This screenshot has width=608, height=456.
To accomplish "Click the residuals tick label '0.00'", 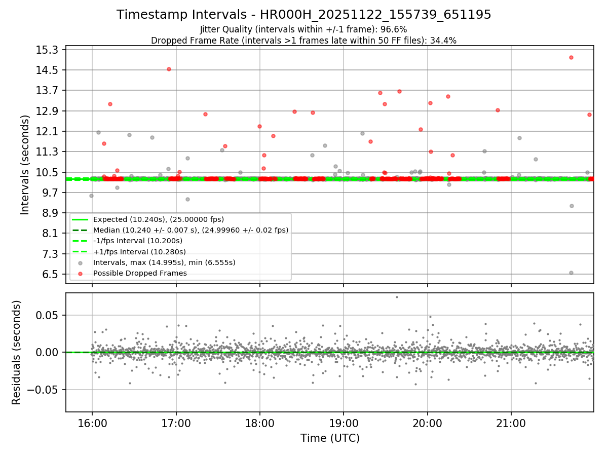I will pyautogui.click(x=48, y=353).
